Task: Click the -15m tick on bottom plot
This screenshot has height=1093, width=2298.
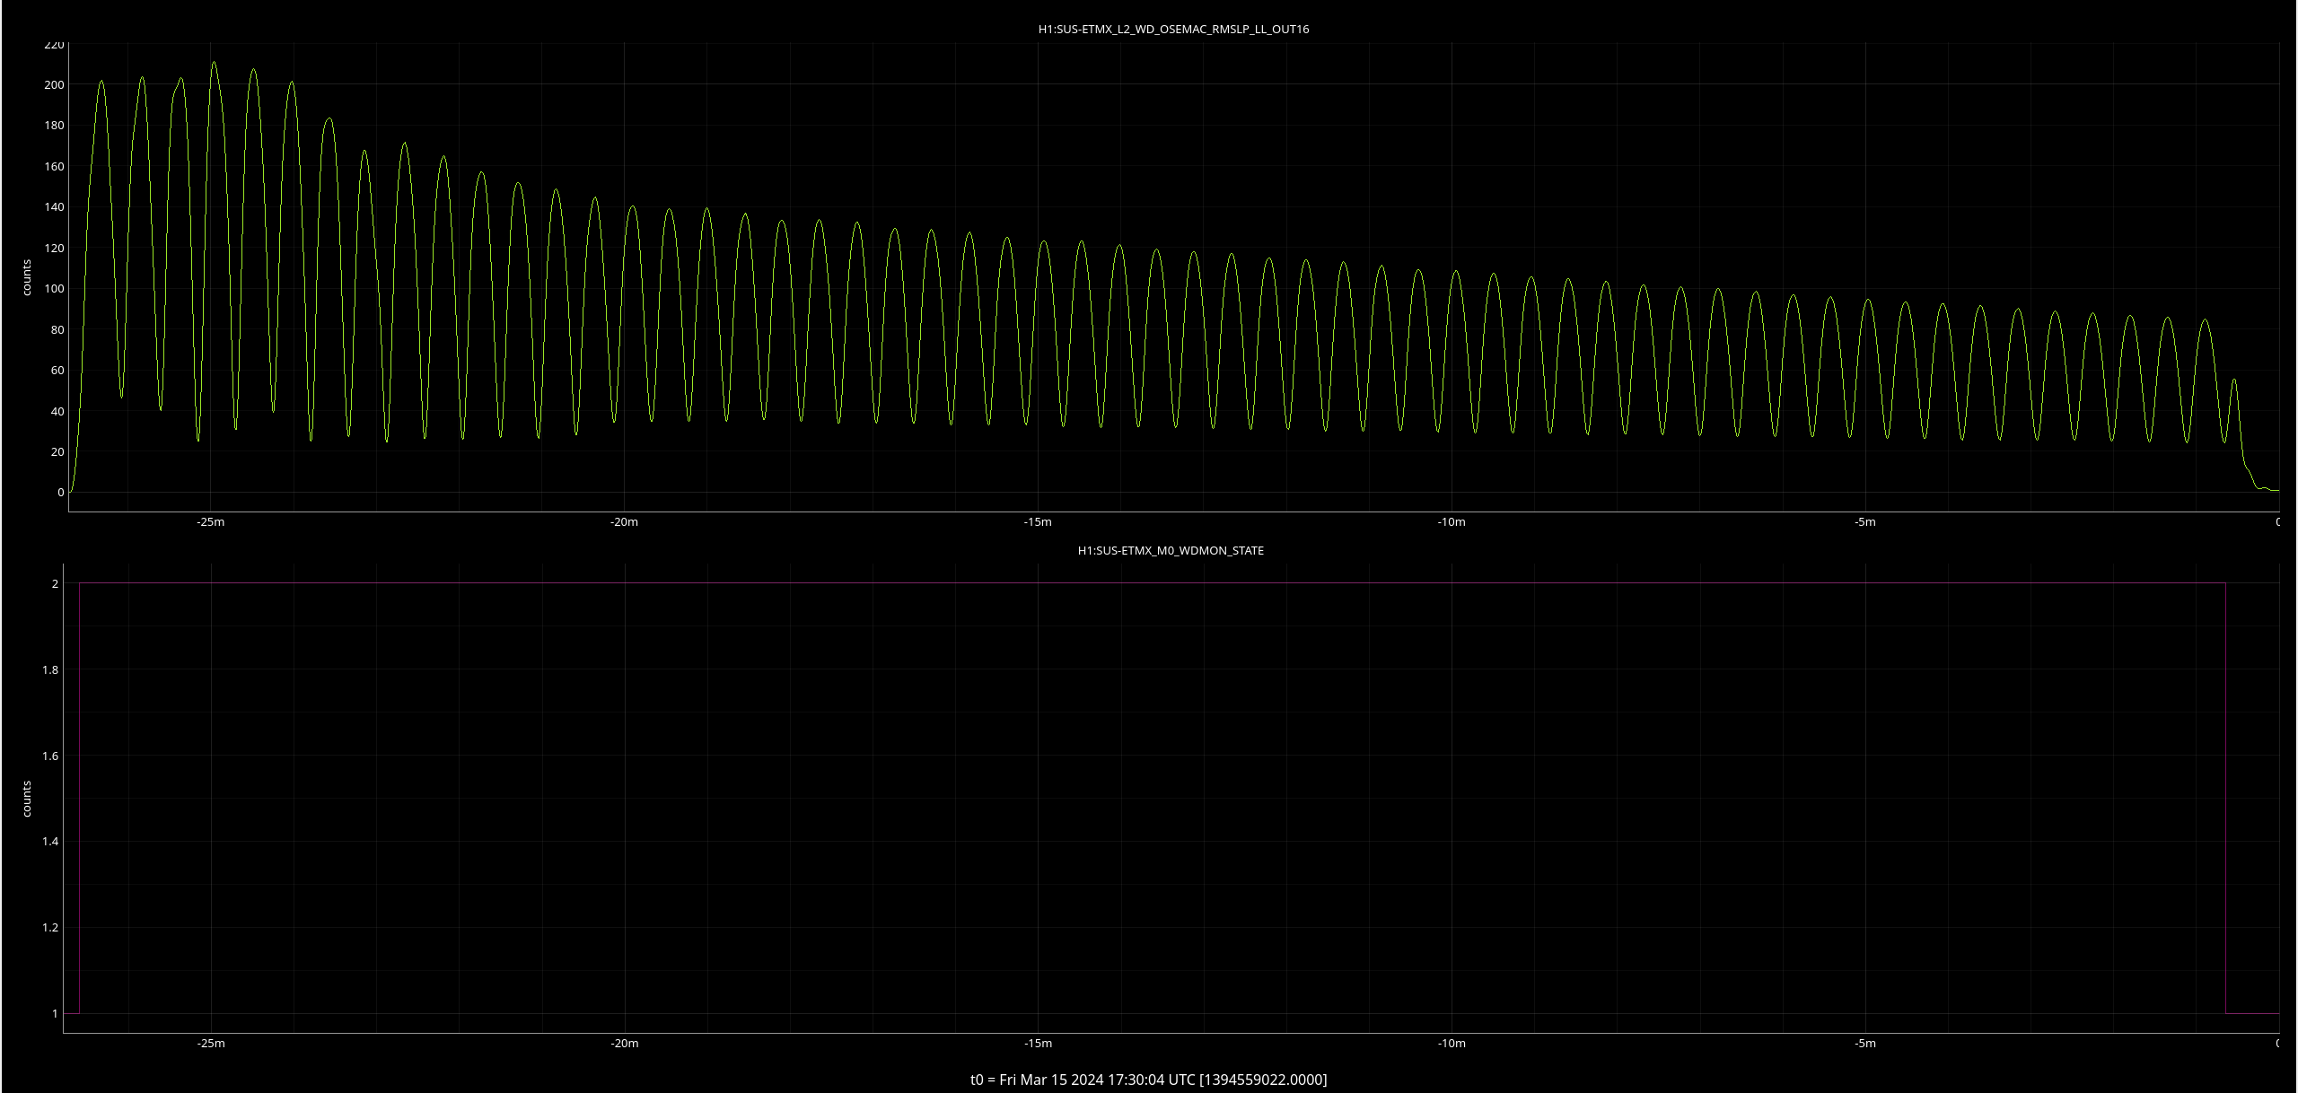Action: [1038, 1043]
